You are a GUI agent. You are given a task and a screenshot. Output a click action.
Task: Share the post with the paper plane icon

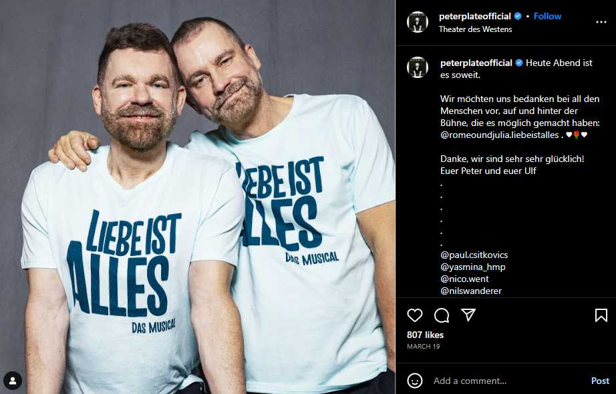click(468, 315)
